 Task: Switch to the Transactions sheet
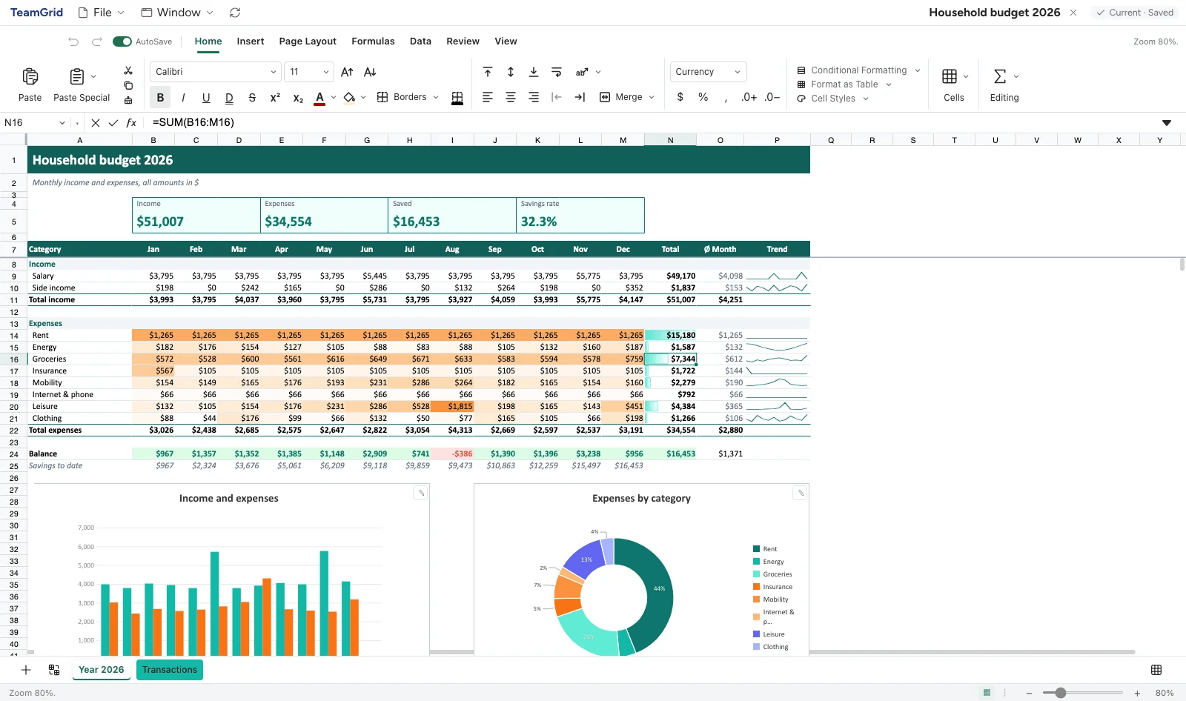click(170, 670)
